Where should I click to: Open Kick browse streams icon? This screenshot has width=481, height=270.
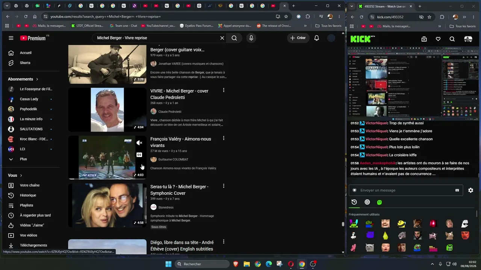424,39
